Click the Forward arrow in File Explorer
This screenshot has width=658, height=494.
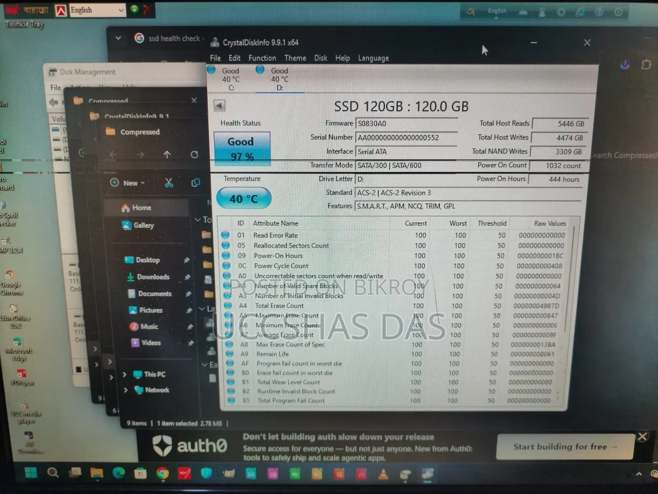click(140, 154)
